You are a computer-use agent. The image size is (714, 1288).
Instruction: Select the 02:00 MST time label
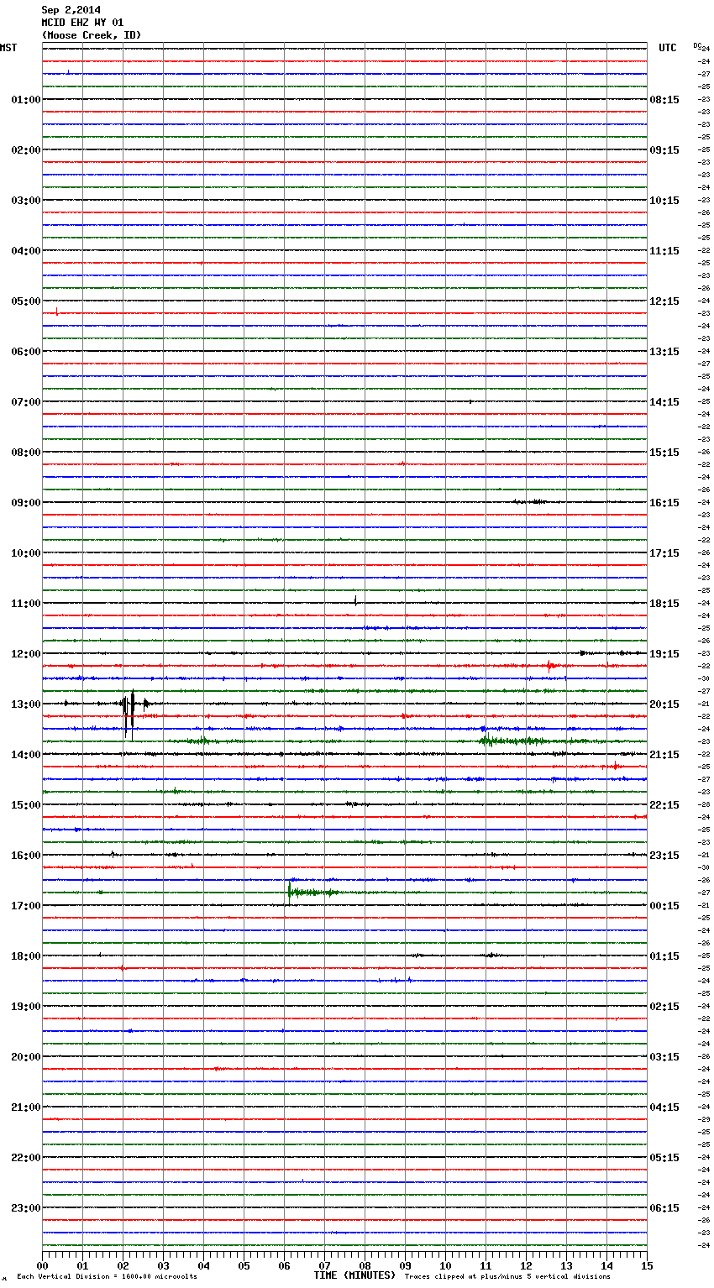[25, 150]
